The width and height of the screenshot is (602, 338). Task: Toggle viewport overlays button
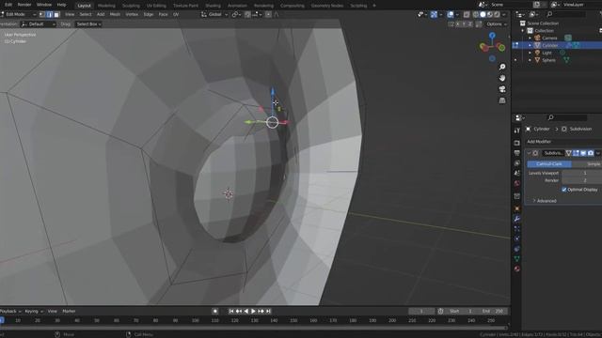tap(451, 14)
